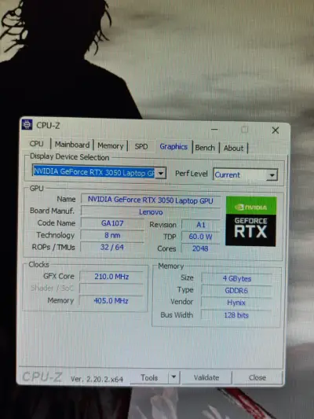Click the disabled maximize window icon

click(244, 130)
